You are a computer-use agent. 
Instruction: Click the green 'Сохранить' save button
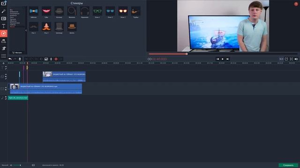tap(288, 165)
